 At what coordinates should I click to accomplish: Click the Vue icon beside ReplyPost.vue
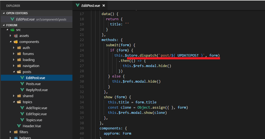22,90
